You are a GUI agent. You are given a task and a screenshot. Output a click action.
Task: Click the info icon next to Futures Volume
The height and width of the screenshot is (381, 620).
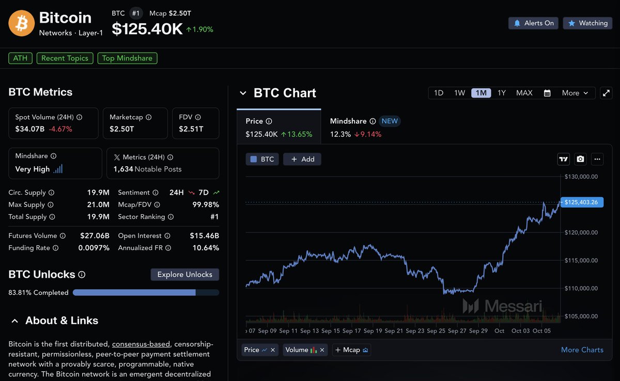click(63, 236)
